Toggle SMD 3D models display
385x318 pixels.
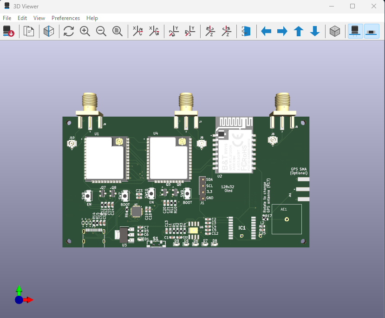coord(372,31)
